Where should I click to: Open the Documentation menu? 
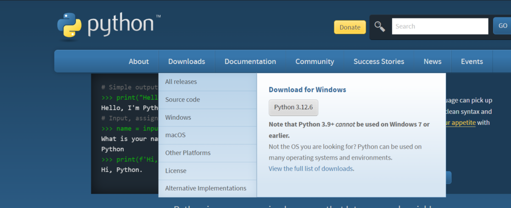251,61
